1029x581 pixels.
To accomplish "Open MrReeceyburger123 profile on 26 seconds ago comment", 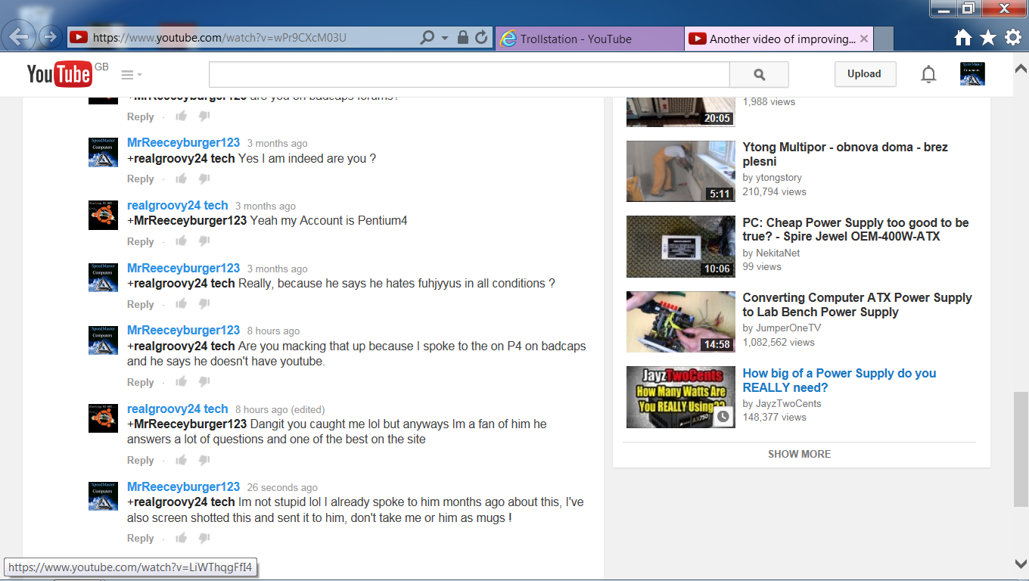I will click(x=183, y=486).
